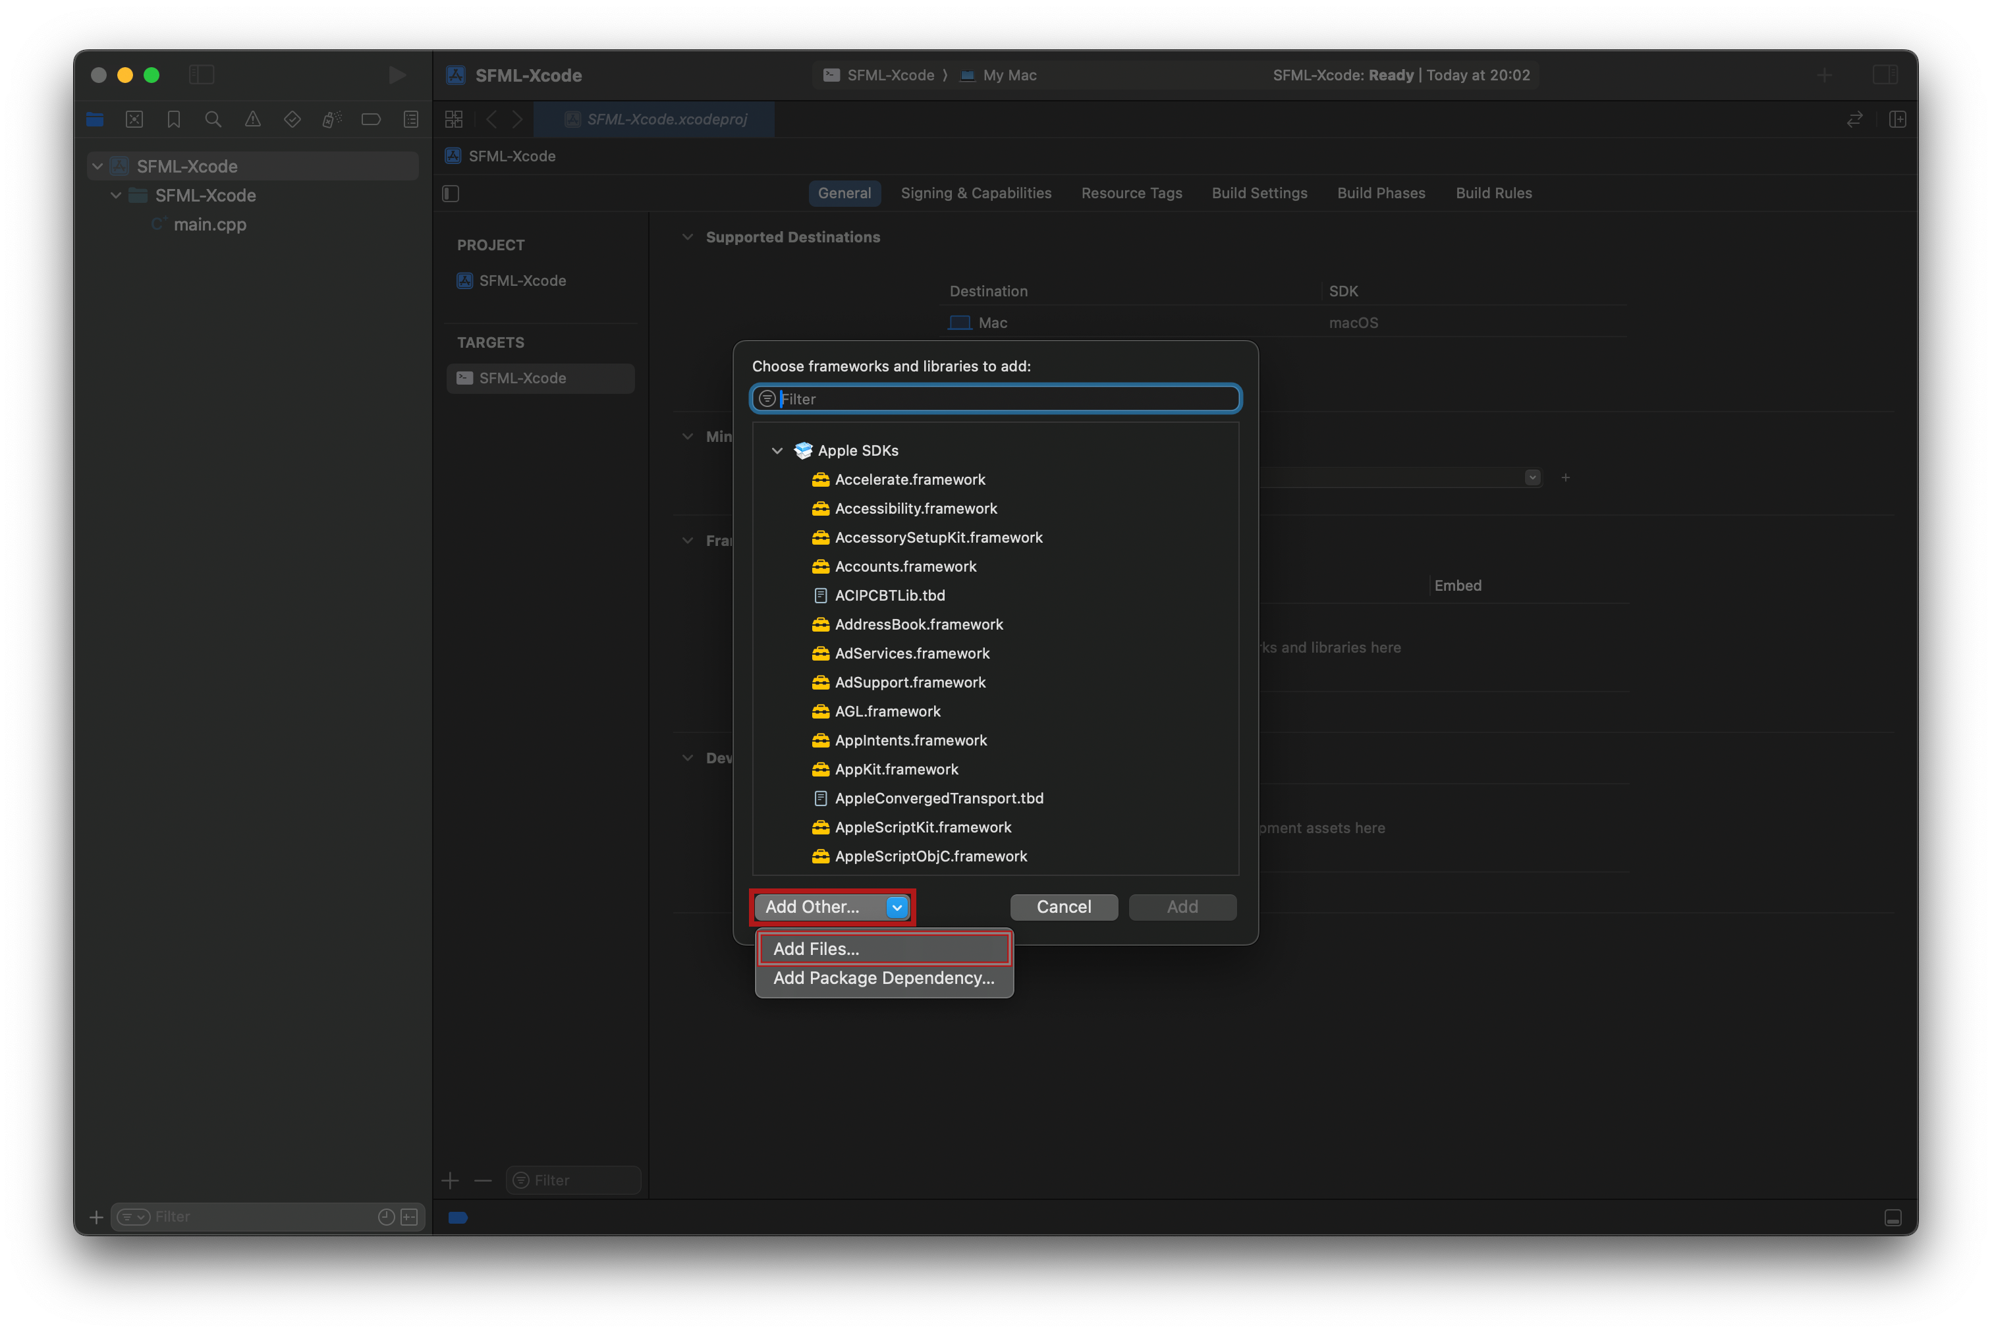Collapse the Frameworks section chevron
This screenshot has width=1992, height=1333.
[688, 541]
